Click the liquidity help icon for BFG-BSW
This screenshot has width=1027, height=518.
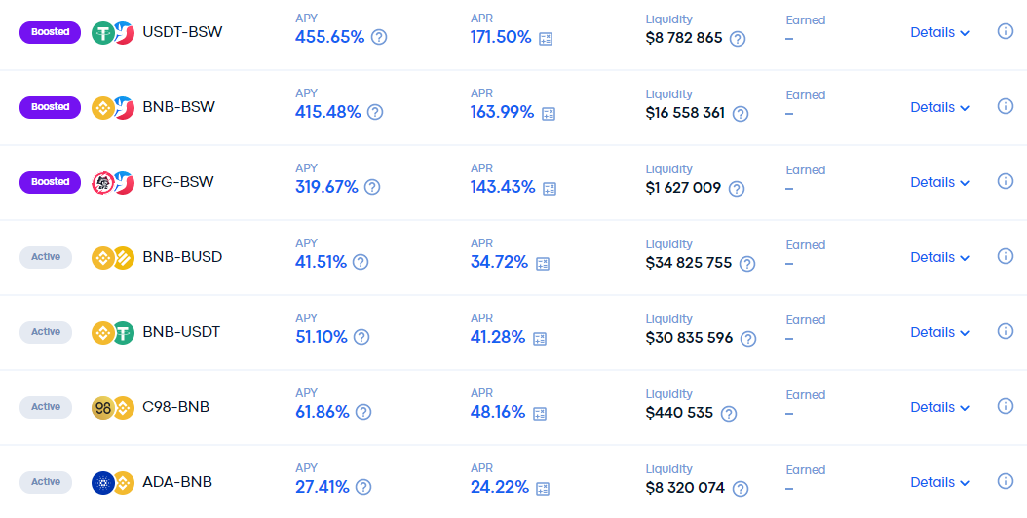(737, 189)
